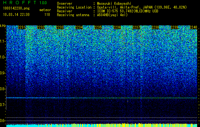Click the 2233 time marker
This screenshot has width=200, height=127.
[60, 27]
